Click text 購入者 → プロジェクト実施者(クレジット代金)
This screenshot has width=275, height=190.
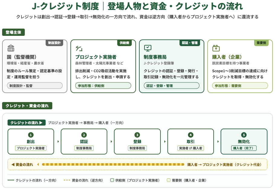click(225, 164)
